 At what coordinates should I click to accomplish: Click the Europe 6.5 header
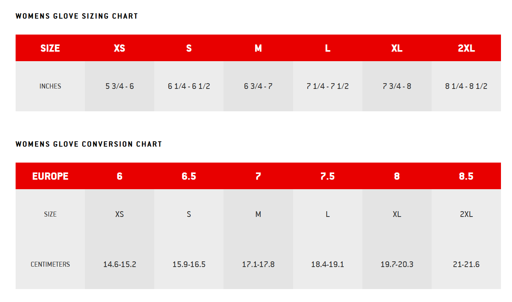tap(189, 176)
